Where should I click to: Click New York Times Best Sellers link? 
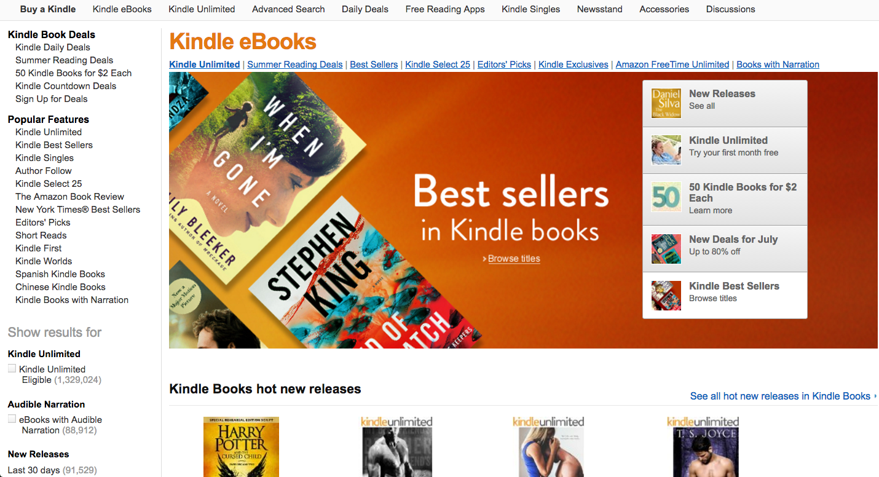[x=78, y=210]
